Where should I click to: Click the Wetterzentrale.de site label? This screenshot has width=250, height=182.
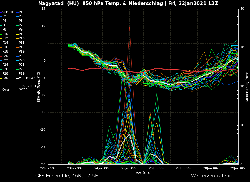click(212, 176)
